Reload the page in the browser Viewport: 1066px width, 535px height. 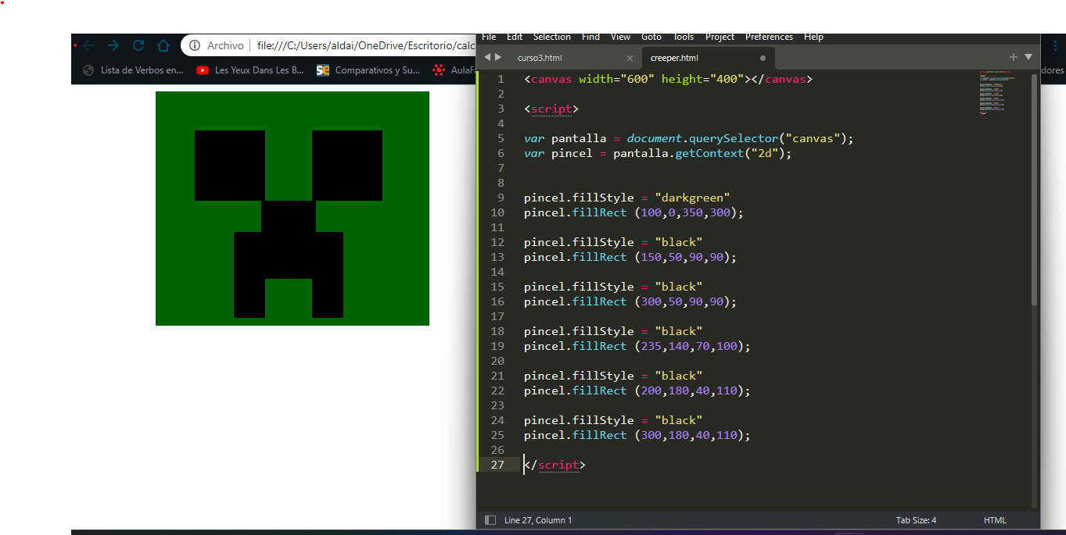(138, 45)
